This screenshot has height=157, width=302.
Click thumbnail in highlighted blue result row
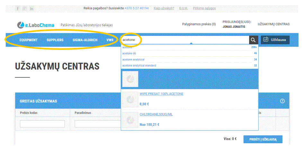click(130, 79)
